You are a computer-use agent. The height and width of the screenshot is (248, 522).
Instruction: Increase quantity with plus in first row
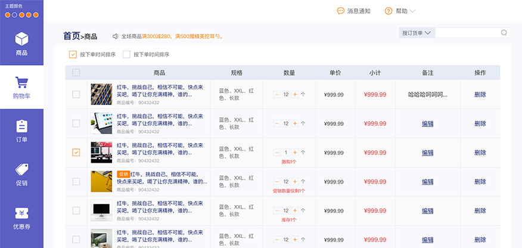click(x=295, y=94)
